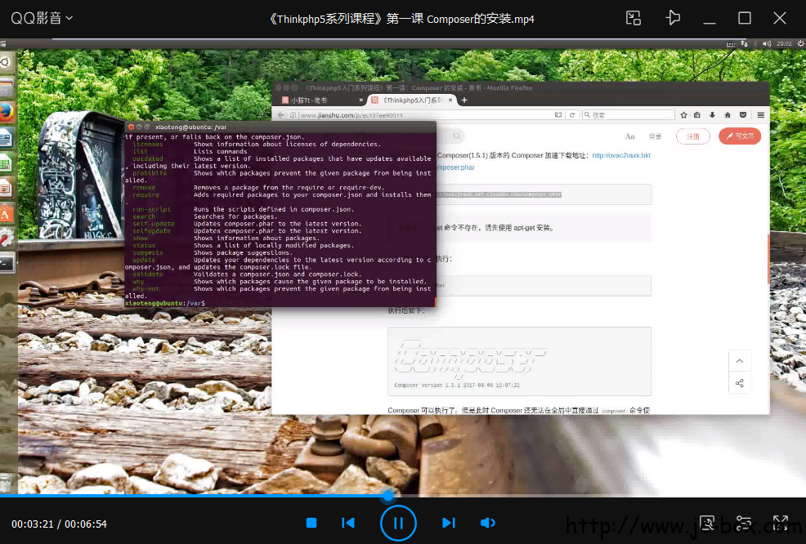Click the Ubuntu sound indicator

[767, 44]
